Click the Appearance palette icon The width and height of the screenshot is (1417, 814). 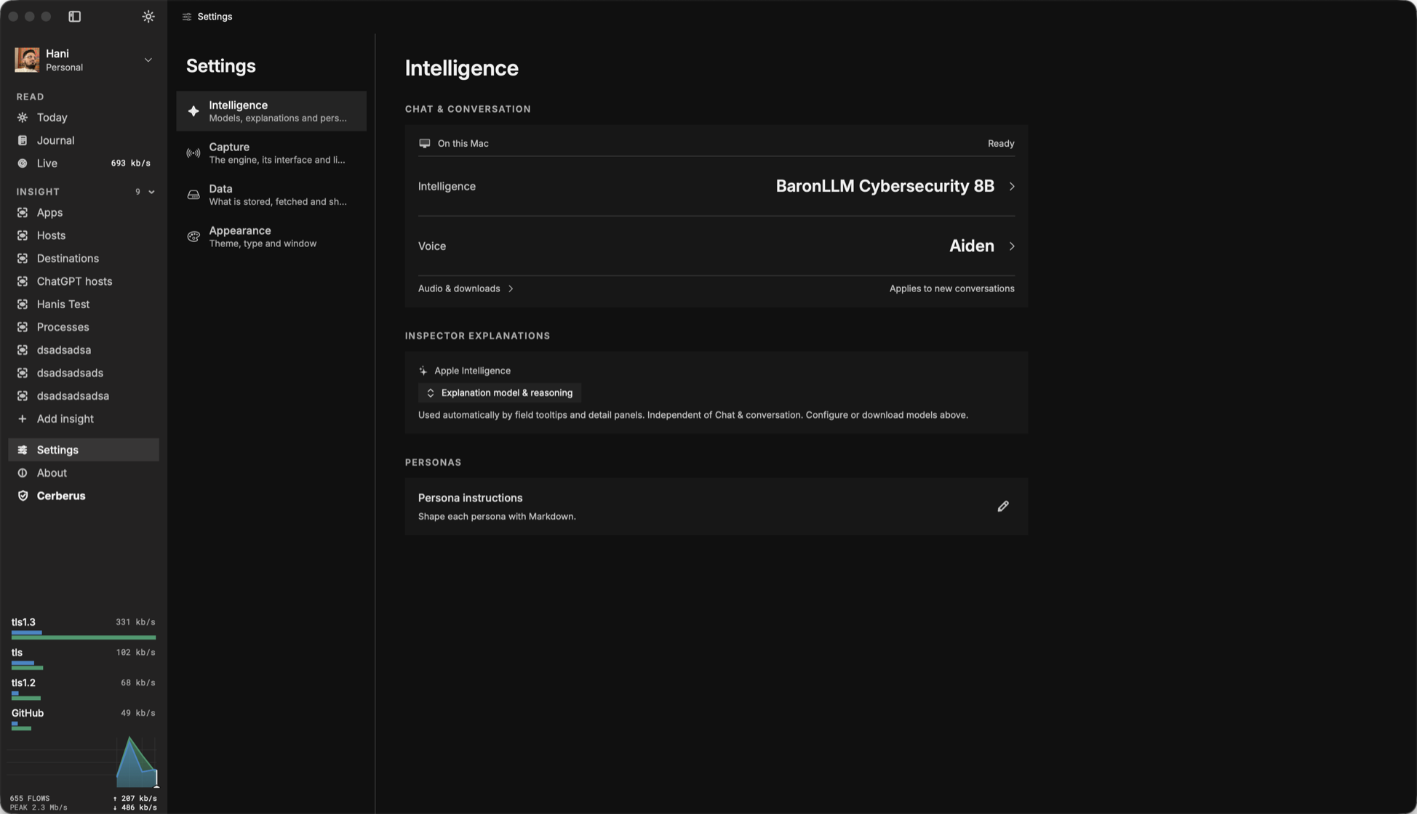pyautogui.click(x=193, y=236)
